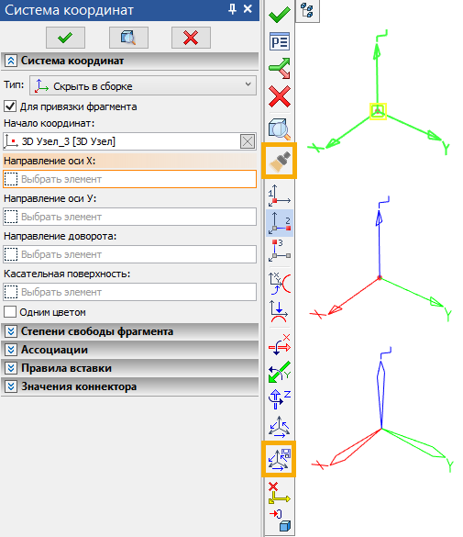This screenshot has height=537, width=463.
Task: Click the rotate around Z axis icon
Action: tap(279, 399)
